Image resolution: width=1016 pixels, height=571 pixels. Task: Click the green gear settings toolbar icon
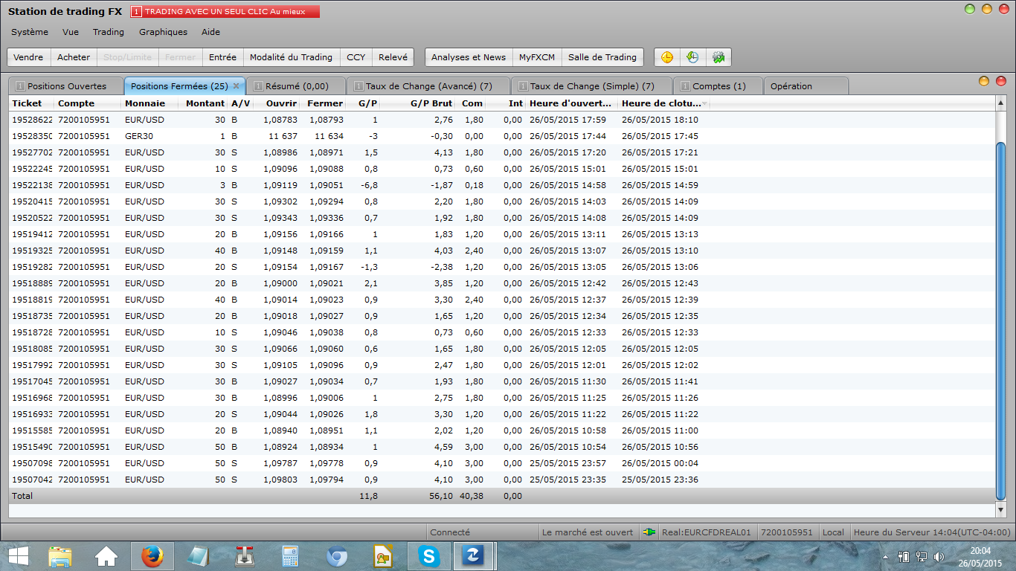[x=718, y=57]
